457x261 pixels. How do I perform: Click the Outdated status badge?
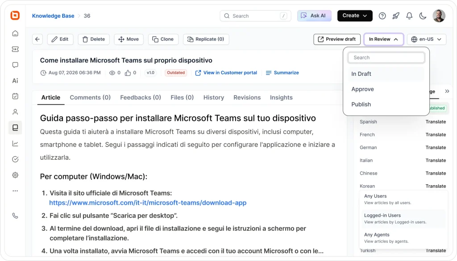pyautogui.click(x=176, y=73)
